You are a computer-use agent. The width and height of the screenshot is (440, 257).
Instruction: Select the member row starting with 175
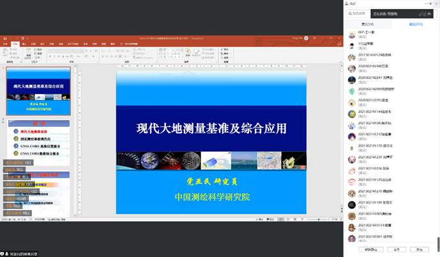(392, 46)
